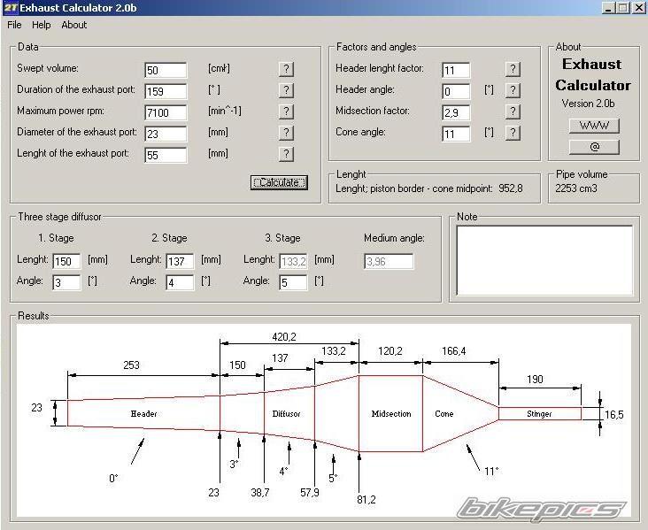The image size is (648, 530).
Task: Click the 'Diffusor' label in diagram
Action: (x=286, y=413)
